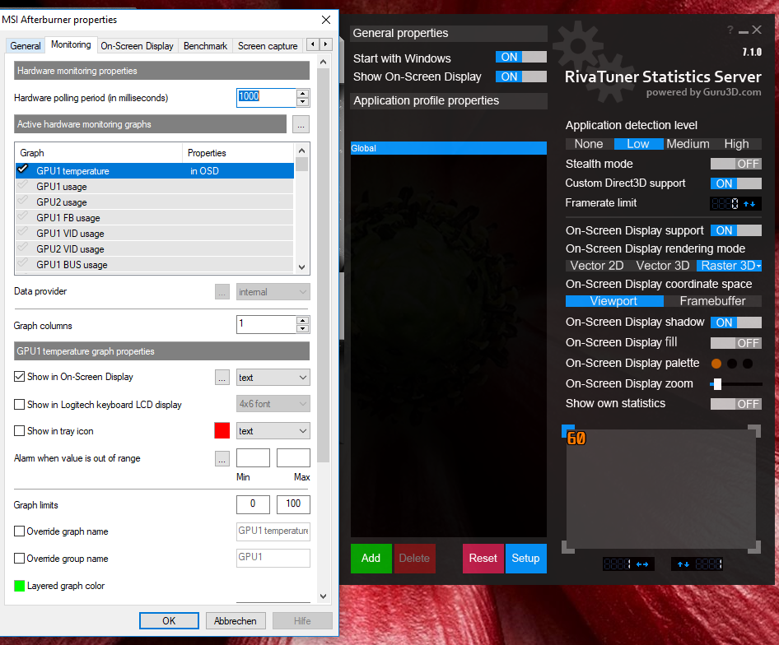Click the OSD horizontal position arrows
Viewport: 779px width, 645px height.
coord(642,564)
